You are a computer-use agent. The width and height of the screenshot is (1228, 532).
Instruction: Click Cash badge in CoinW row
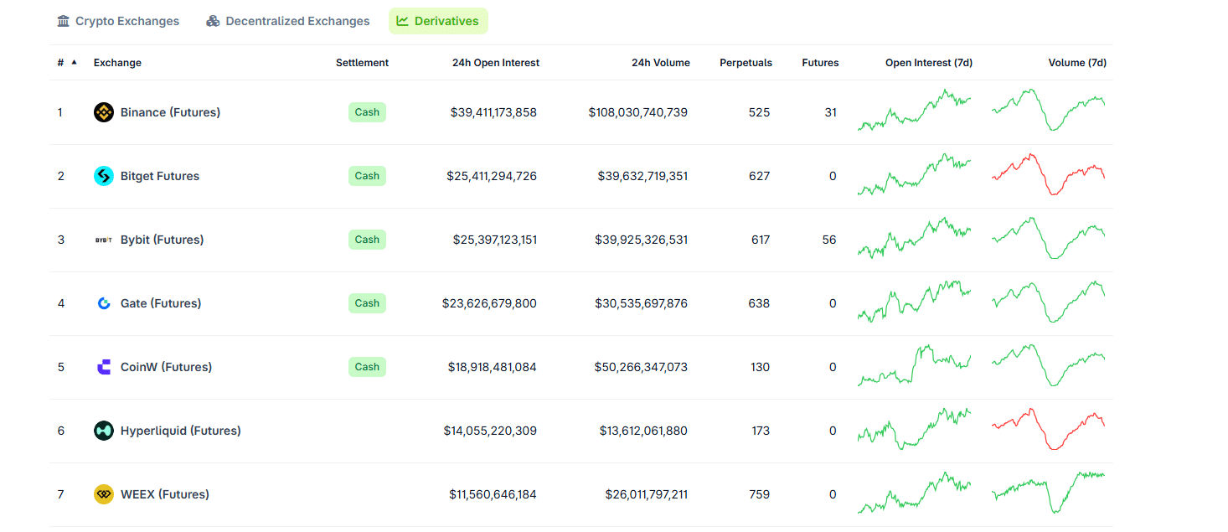click(367, 367)
